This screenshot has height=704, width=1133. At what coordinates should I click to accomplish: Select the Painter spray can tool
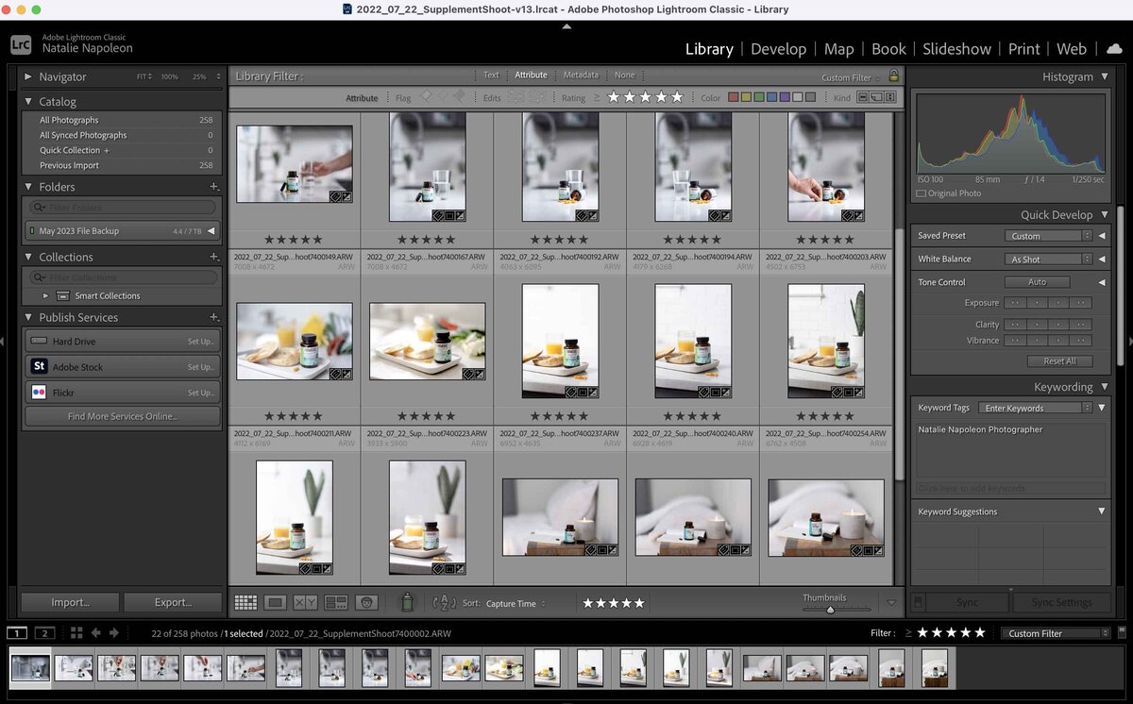coord(408,602)
